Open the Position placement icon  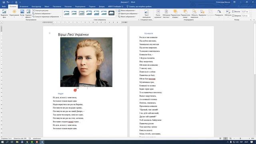(158, 12)
